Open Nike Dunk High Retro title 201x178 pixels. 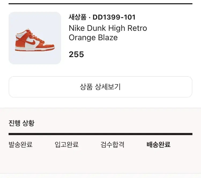pyautogui.click(x=108, y=28)
